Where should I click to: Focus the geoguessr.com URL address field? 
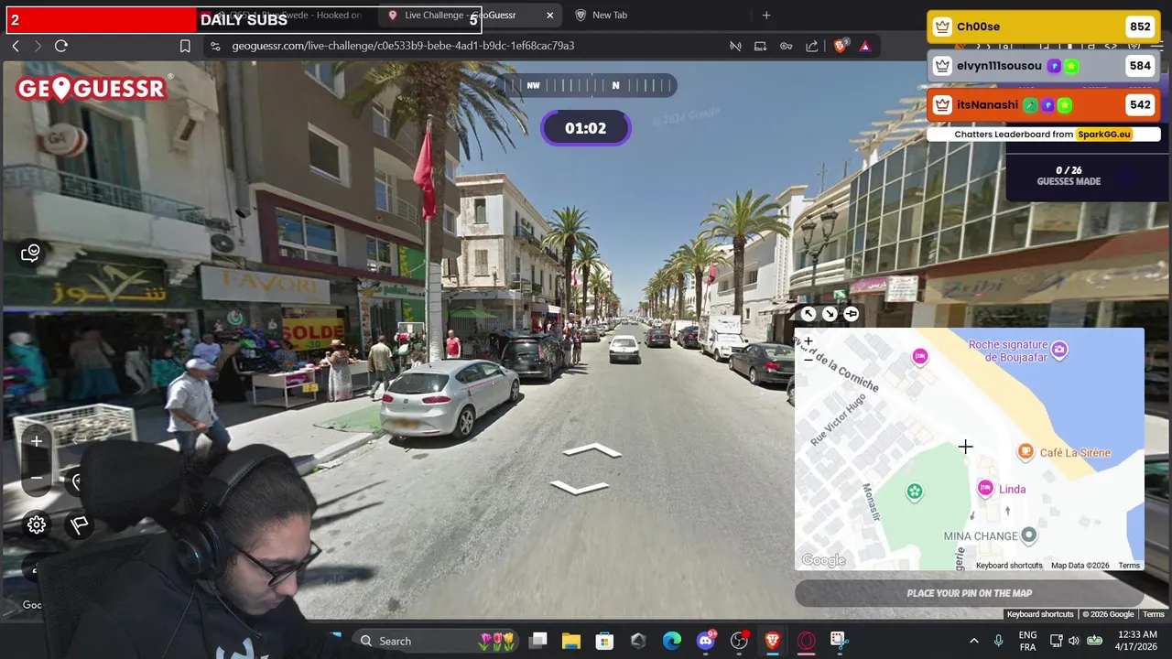click(x=403, y=46)
